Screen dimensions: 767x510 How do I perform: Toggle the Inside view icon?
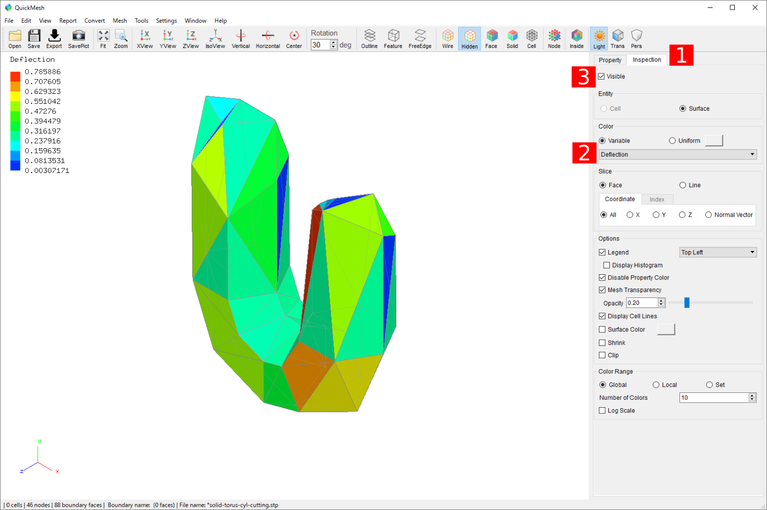[x=577, y=39]
